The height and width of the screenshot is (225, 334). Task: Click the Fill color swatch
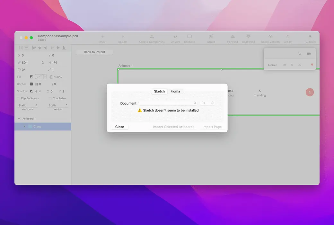[x=31, y=77]
